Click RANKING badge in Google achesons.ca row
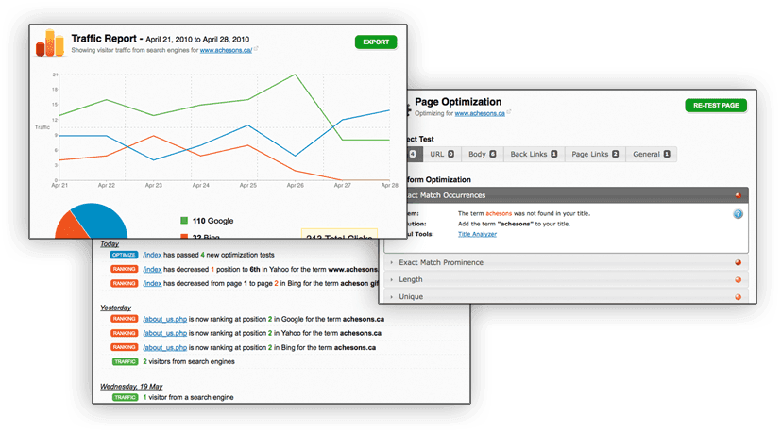Screen dimensions: 781x433 tap(124, 319)
